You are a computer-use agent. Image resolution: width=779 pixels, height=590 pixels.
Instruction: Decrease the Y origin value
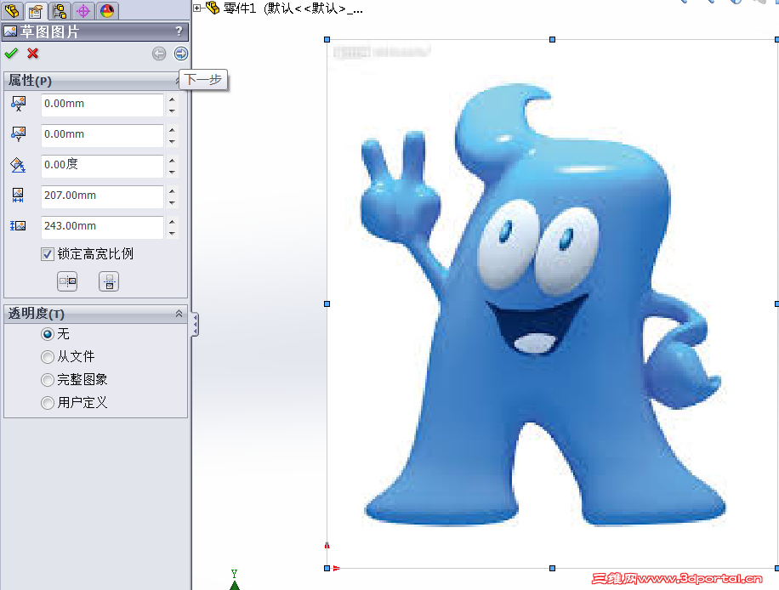point(172,141)
